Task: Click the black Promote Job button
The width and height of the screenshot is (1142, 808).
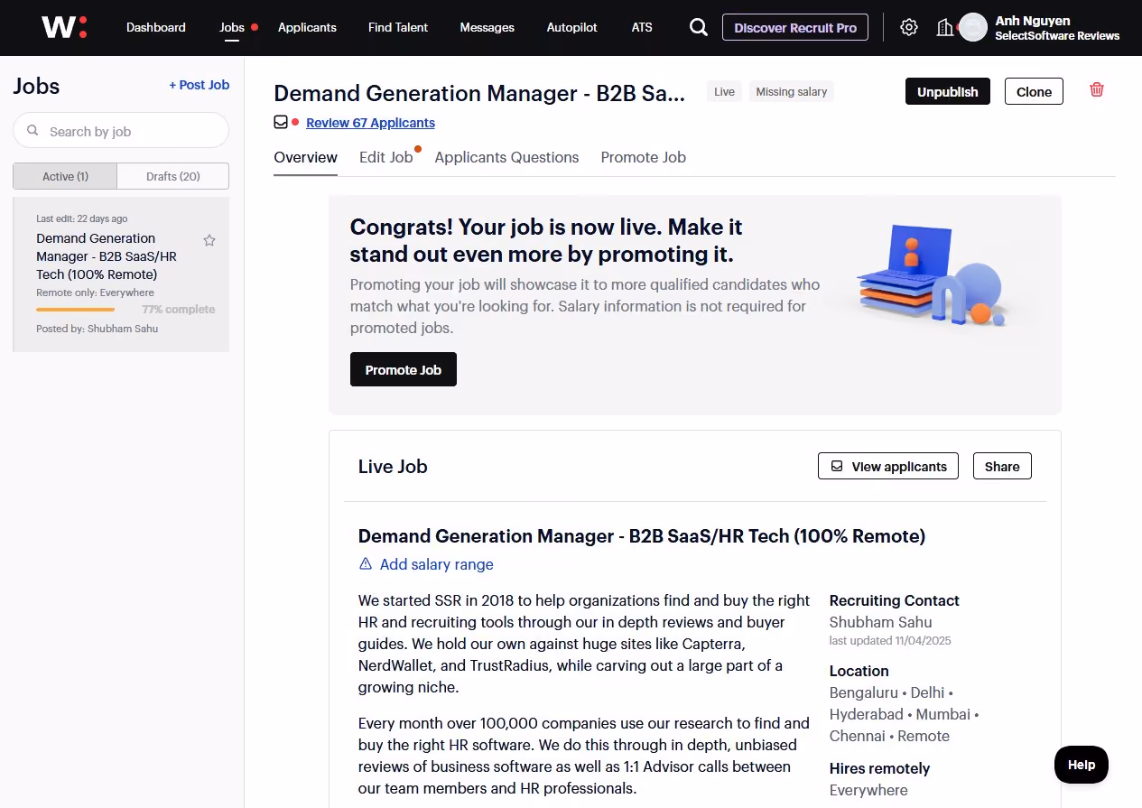Action: click(x=404, y=369)
